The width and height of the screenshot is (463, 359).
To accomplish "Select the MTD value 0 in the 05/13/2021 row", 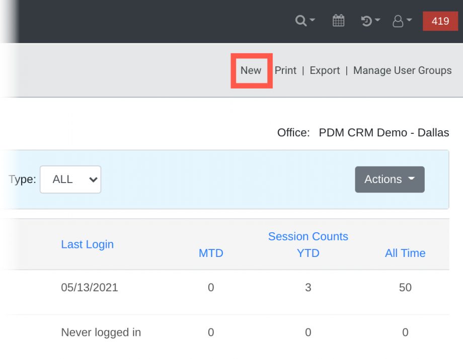I will click(x=211, y=287).
